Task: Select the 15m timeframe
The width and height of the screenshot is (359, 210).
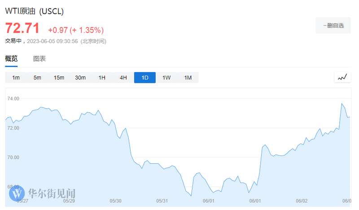Action: (x=59, y=78)
